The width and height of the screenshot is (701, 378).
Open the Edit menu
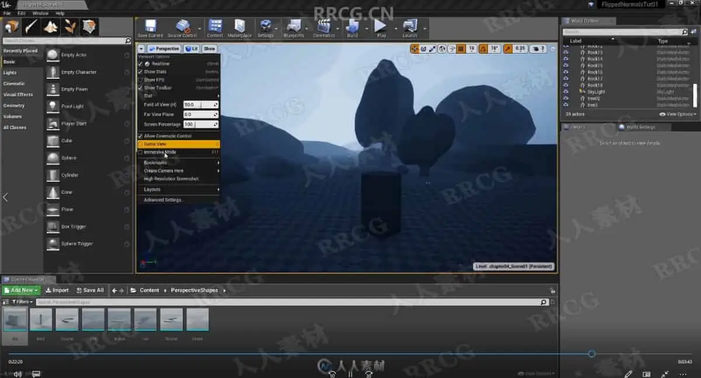[21, 13]
